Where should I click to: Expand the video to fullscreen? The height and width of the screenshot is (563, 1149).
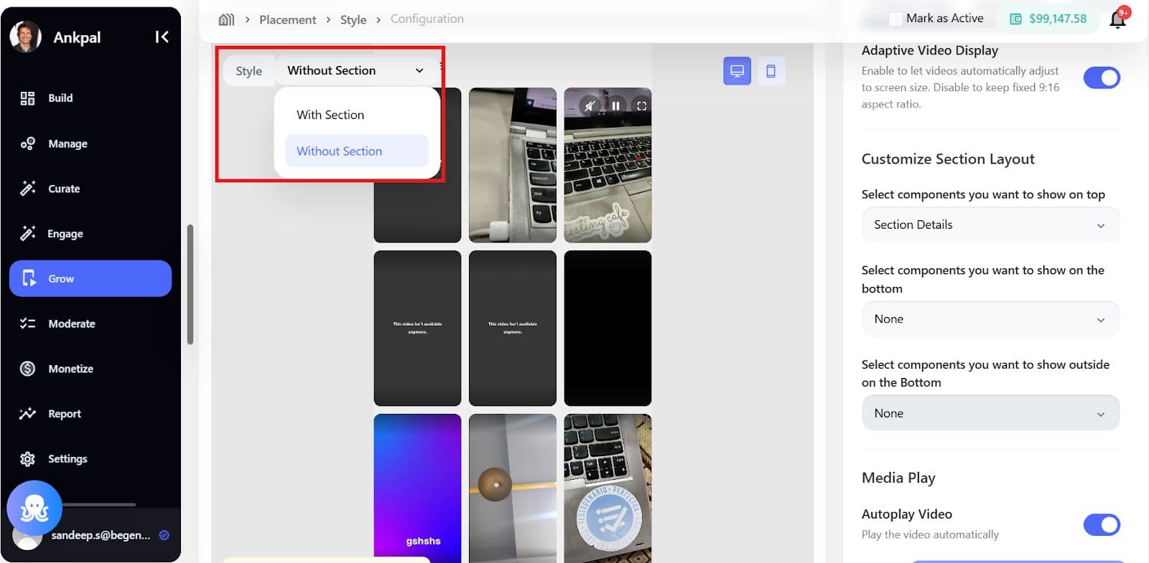click(641, 106)
